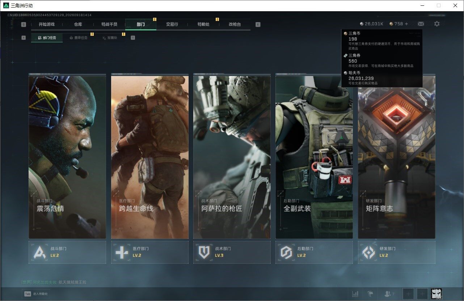
Task: Click the second empty squad plus slot
Action: [422, 294]
